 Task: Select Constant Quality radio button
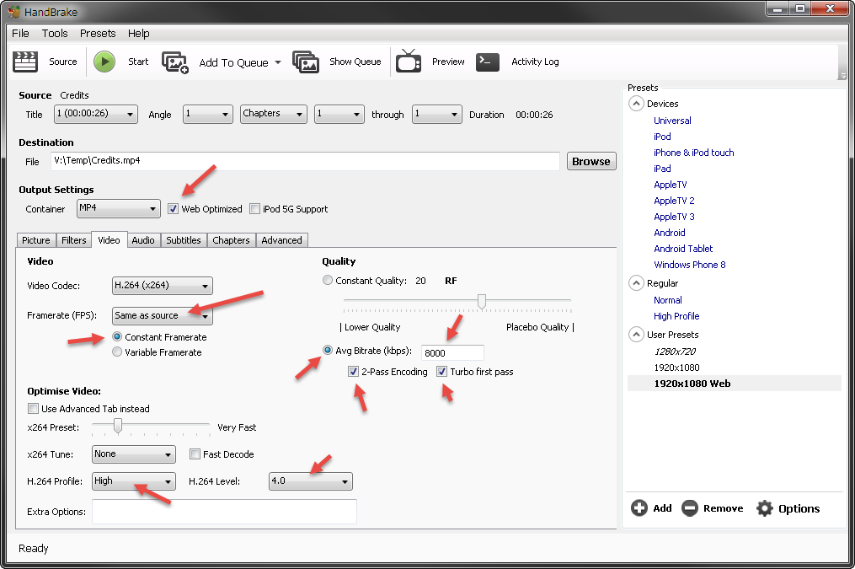click(327, 280)
